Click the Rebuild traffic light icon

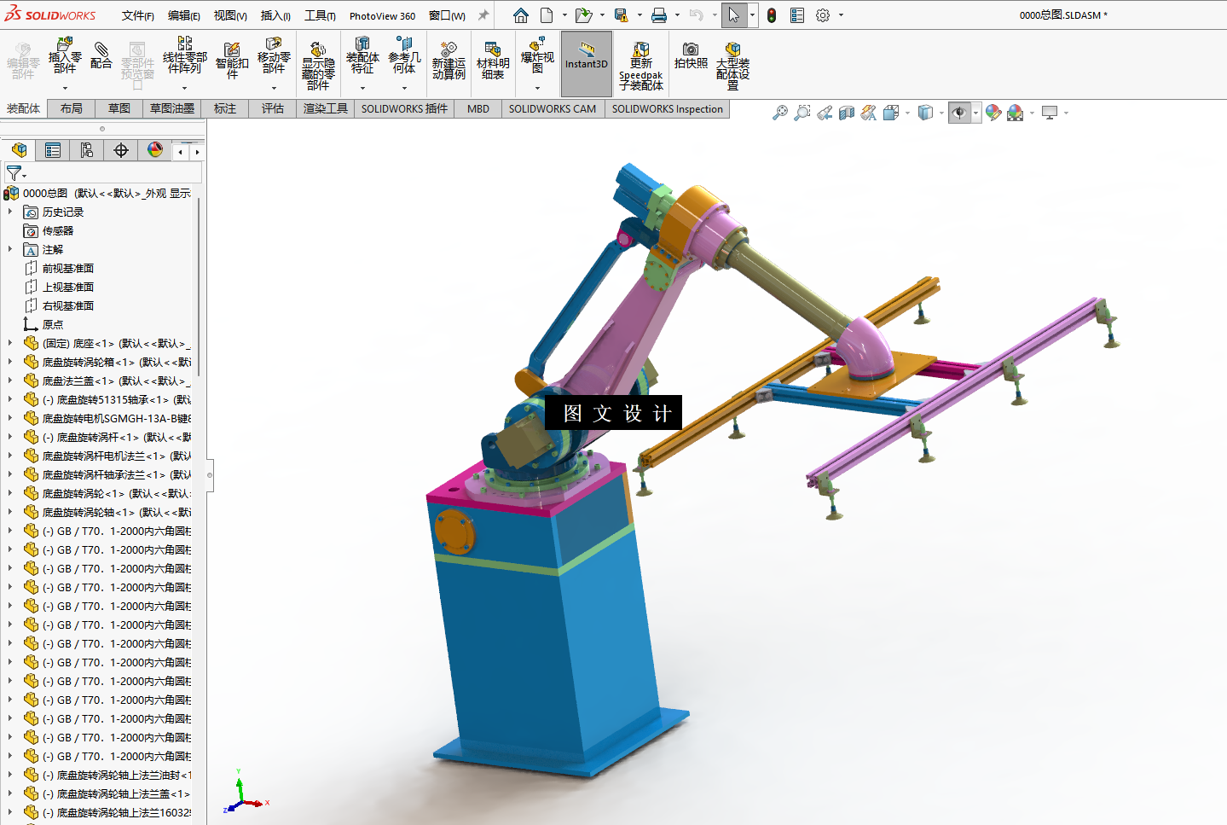click(x=772, y=15)
